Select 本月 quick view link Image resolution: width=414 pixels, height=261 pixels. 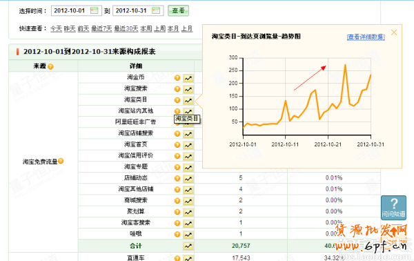click(173, 28)
